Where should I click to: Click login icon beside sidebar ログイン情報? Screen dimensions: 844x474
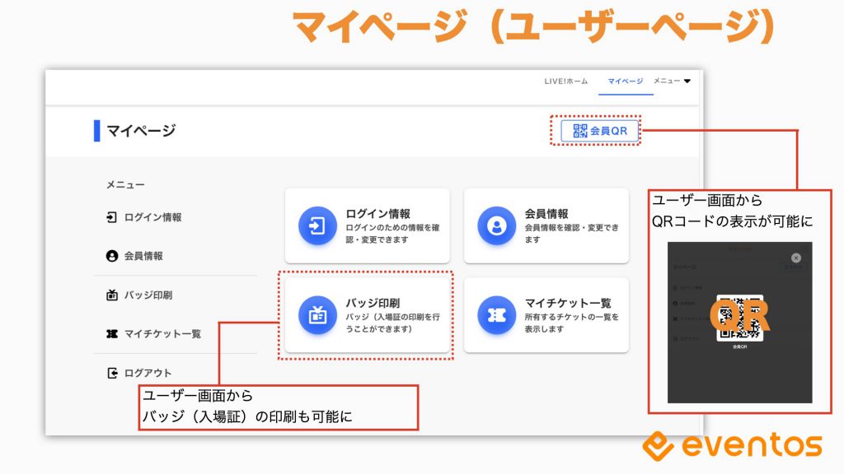(x=111, y=217)
